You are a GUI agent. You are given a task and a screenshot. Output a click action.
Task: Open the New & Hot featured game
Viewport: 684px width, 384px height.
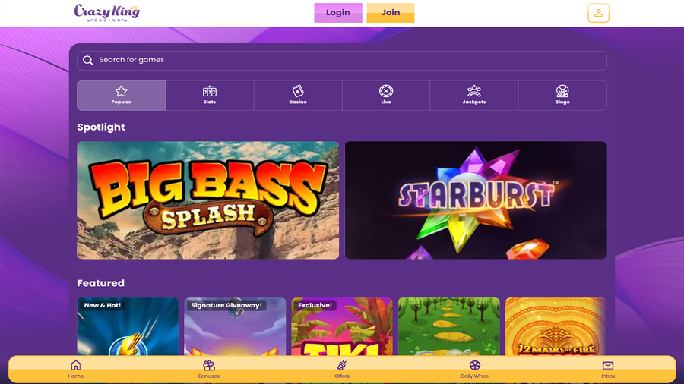tap(128, 326)
